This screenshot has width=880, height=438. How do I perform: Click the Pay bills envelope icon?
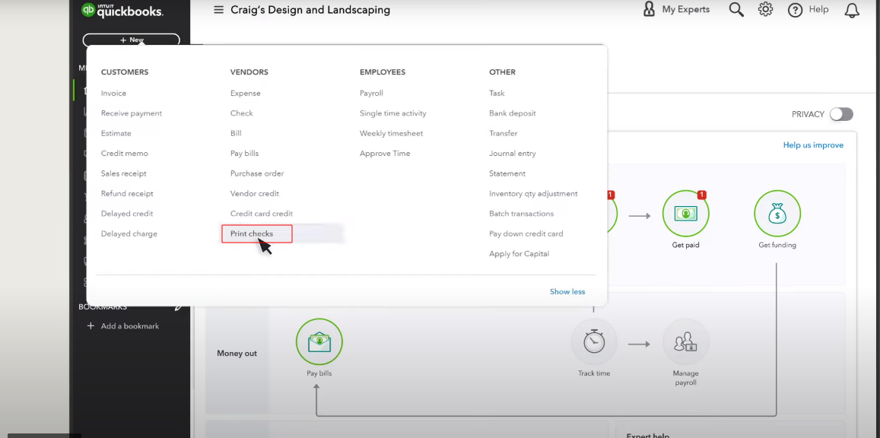pos(319,342)
